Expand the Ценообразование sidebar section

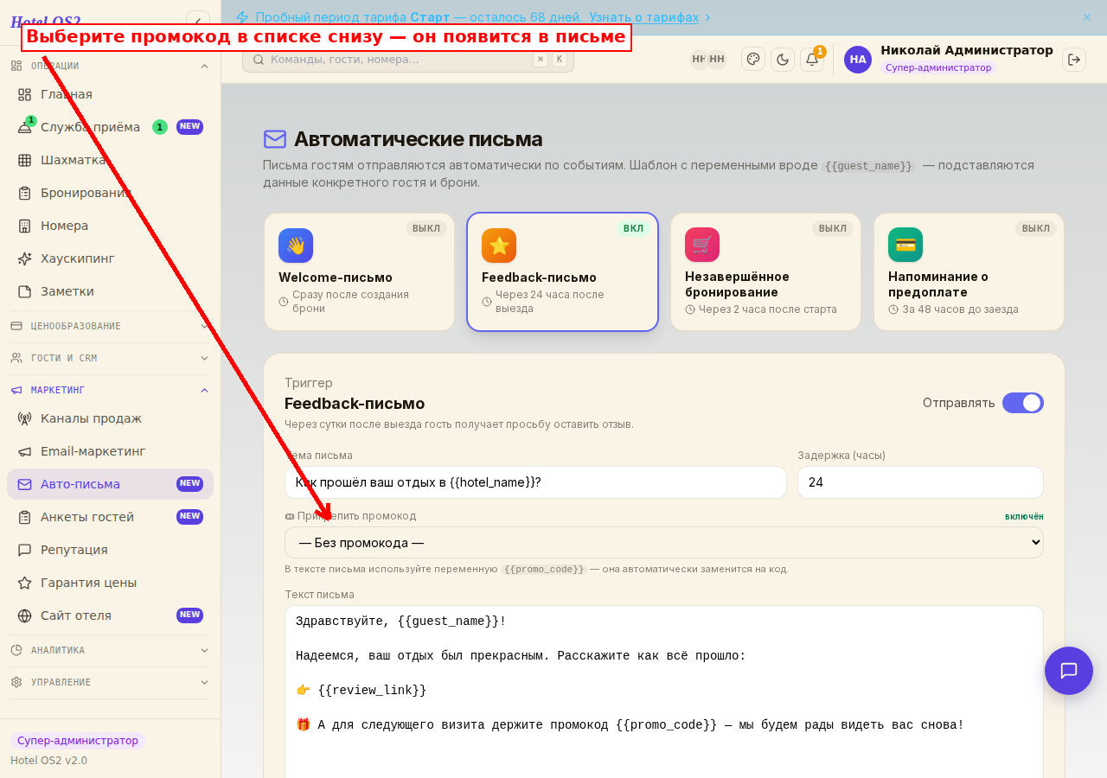click(110, 326)
